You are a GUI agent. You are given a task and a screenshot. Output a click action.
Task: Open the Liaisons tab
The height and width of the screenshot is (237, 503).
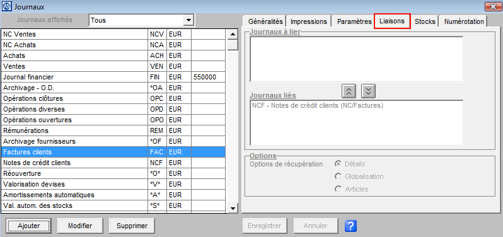(392, 21)
